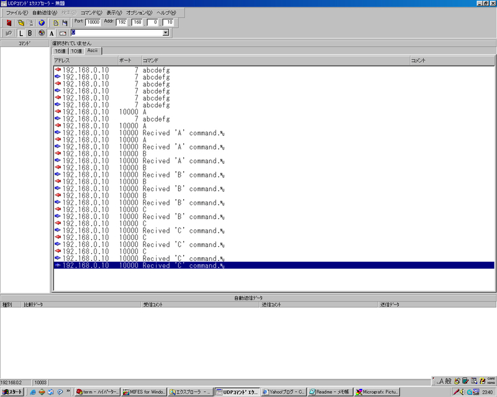The image size is (497, 397).
Task: Select the Ascii tab
Action: [93, 51]
